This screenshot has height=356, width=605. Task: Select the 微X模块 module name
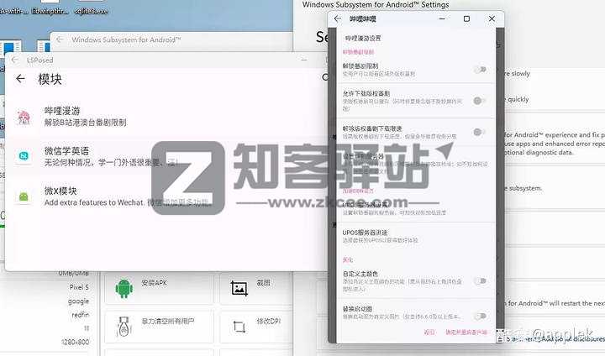tap(60, 191)
